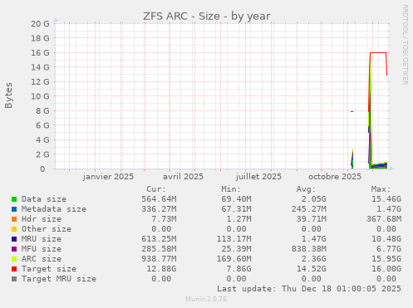Click Metadata size current value 336.27M
The width and height of the screenshot is (413, 308).
pos(159,209)
